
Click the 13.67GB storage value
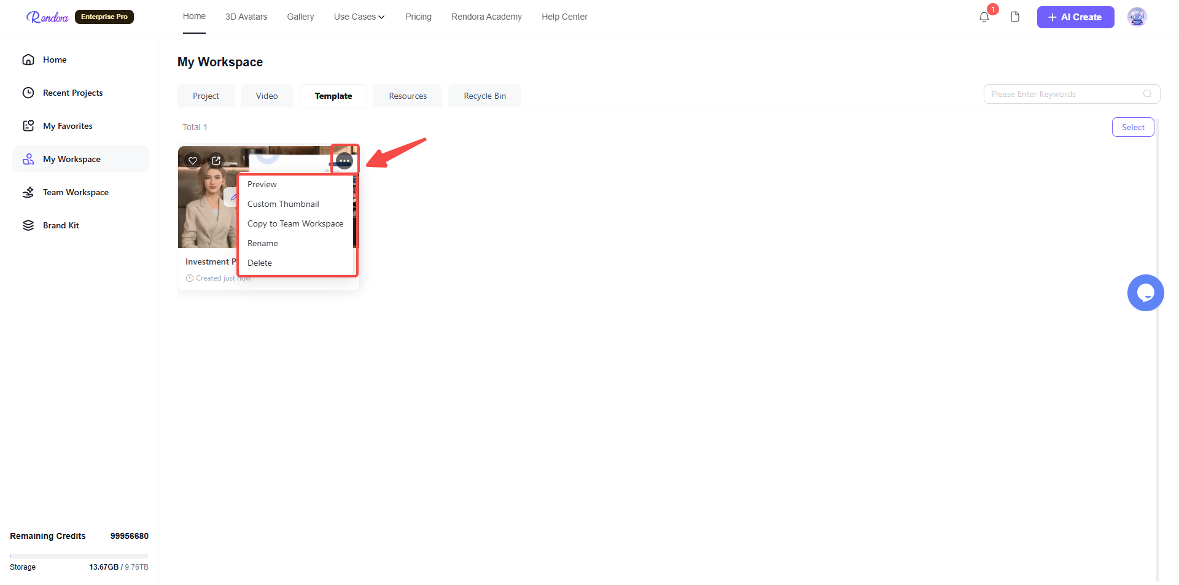coord(104,567)
